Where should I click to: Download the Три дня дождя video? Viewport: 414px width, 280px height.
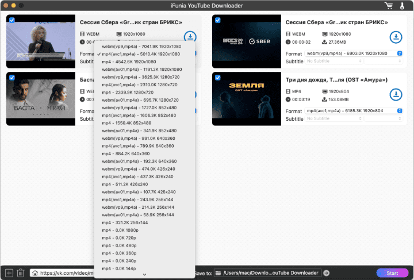click(x=396, y=94)
